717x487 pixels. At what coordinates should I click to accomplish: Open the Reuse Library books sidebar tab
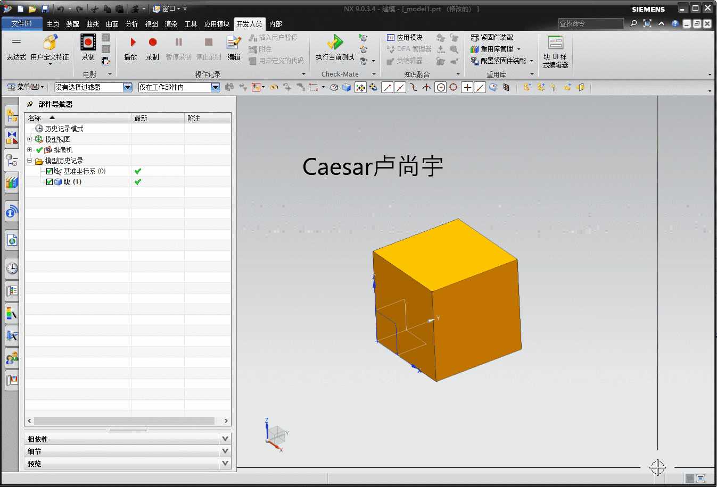coord(12,183)
